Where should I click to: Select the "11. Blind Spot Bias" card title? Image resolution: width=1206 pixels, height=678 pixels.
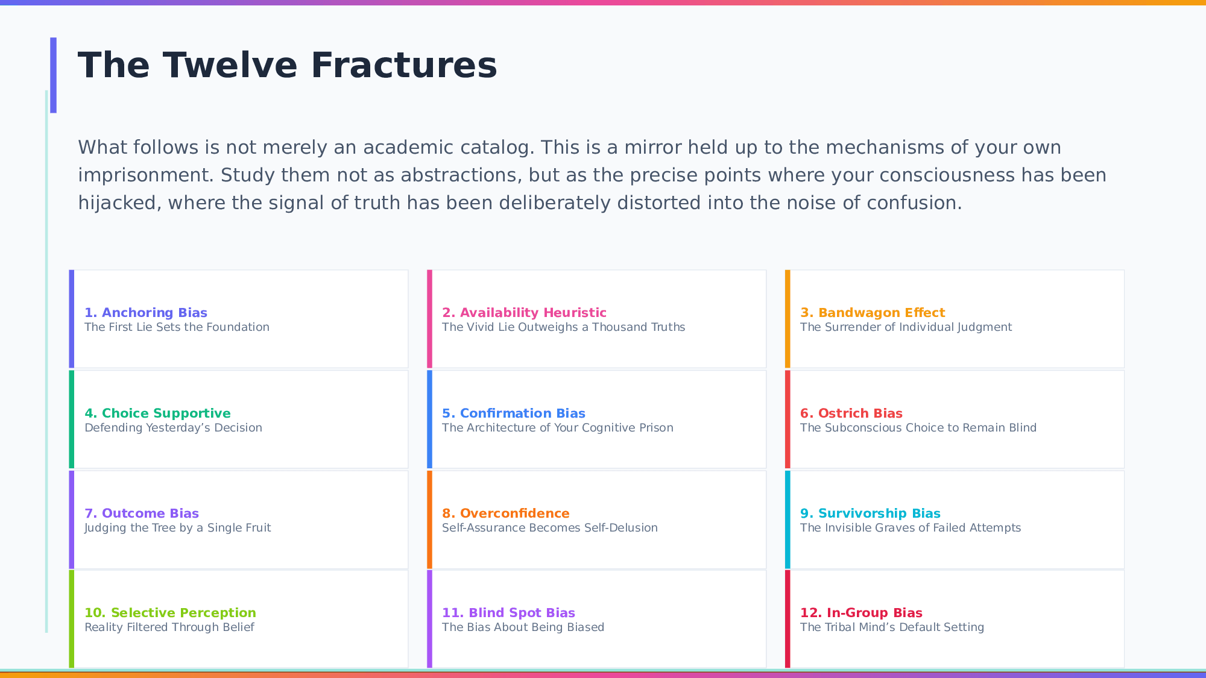[508, 612]
